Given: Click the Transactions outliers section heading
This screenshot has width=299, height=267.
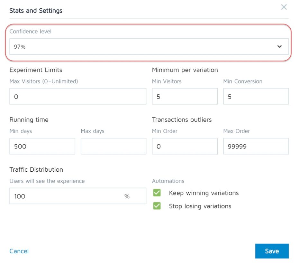Looking at the screenshot, I should (182, 119).
